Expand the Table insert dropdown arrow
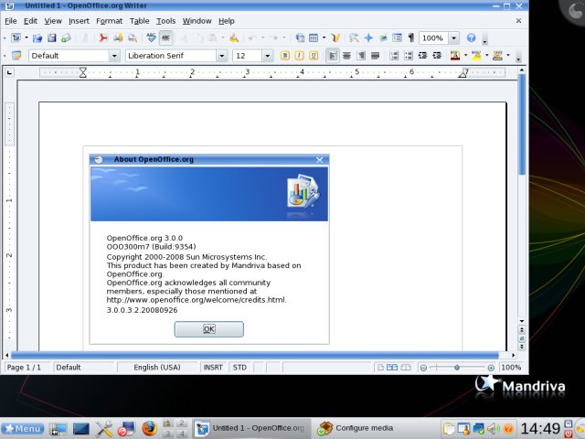 pos(324,37)
